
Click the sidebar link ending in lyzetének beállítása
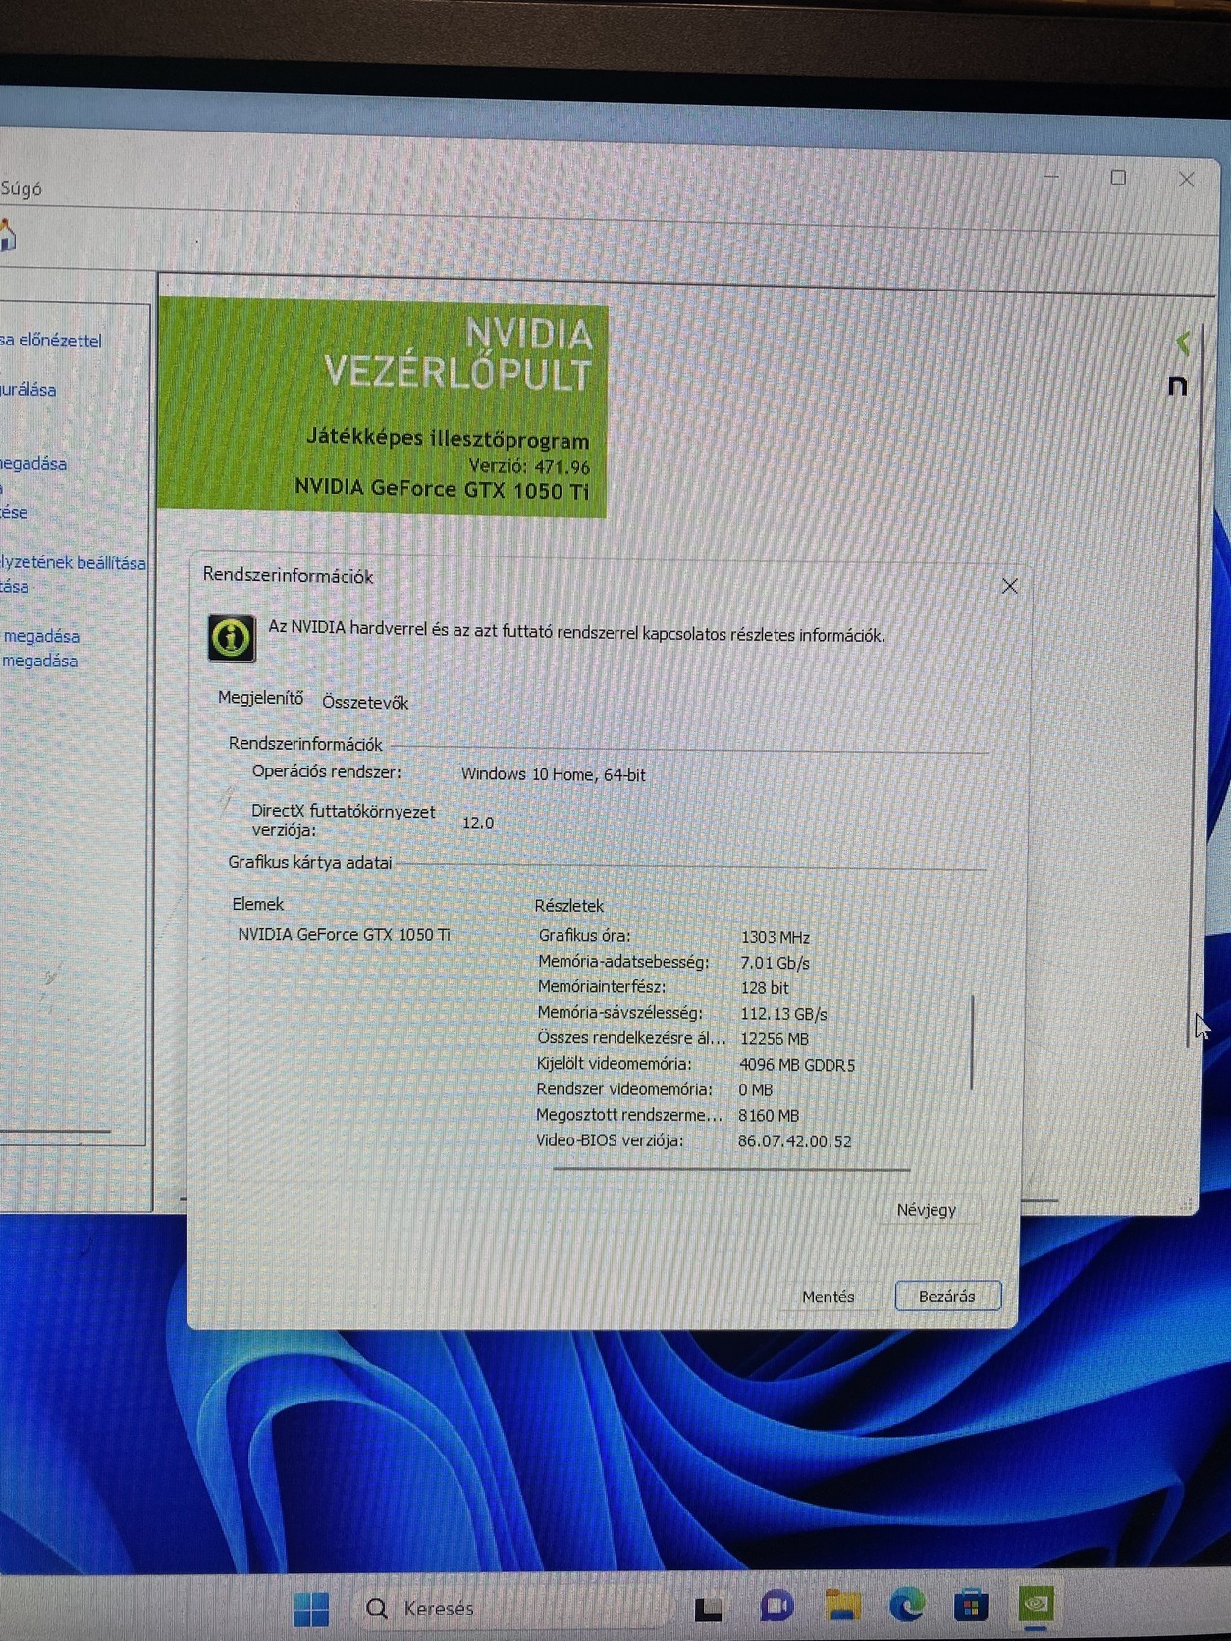[73, 562]
